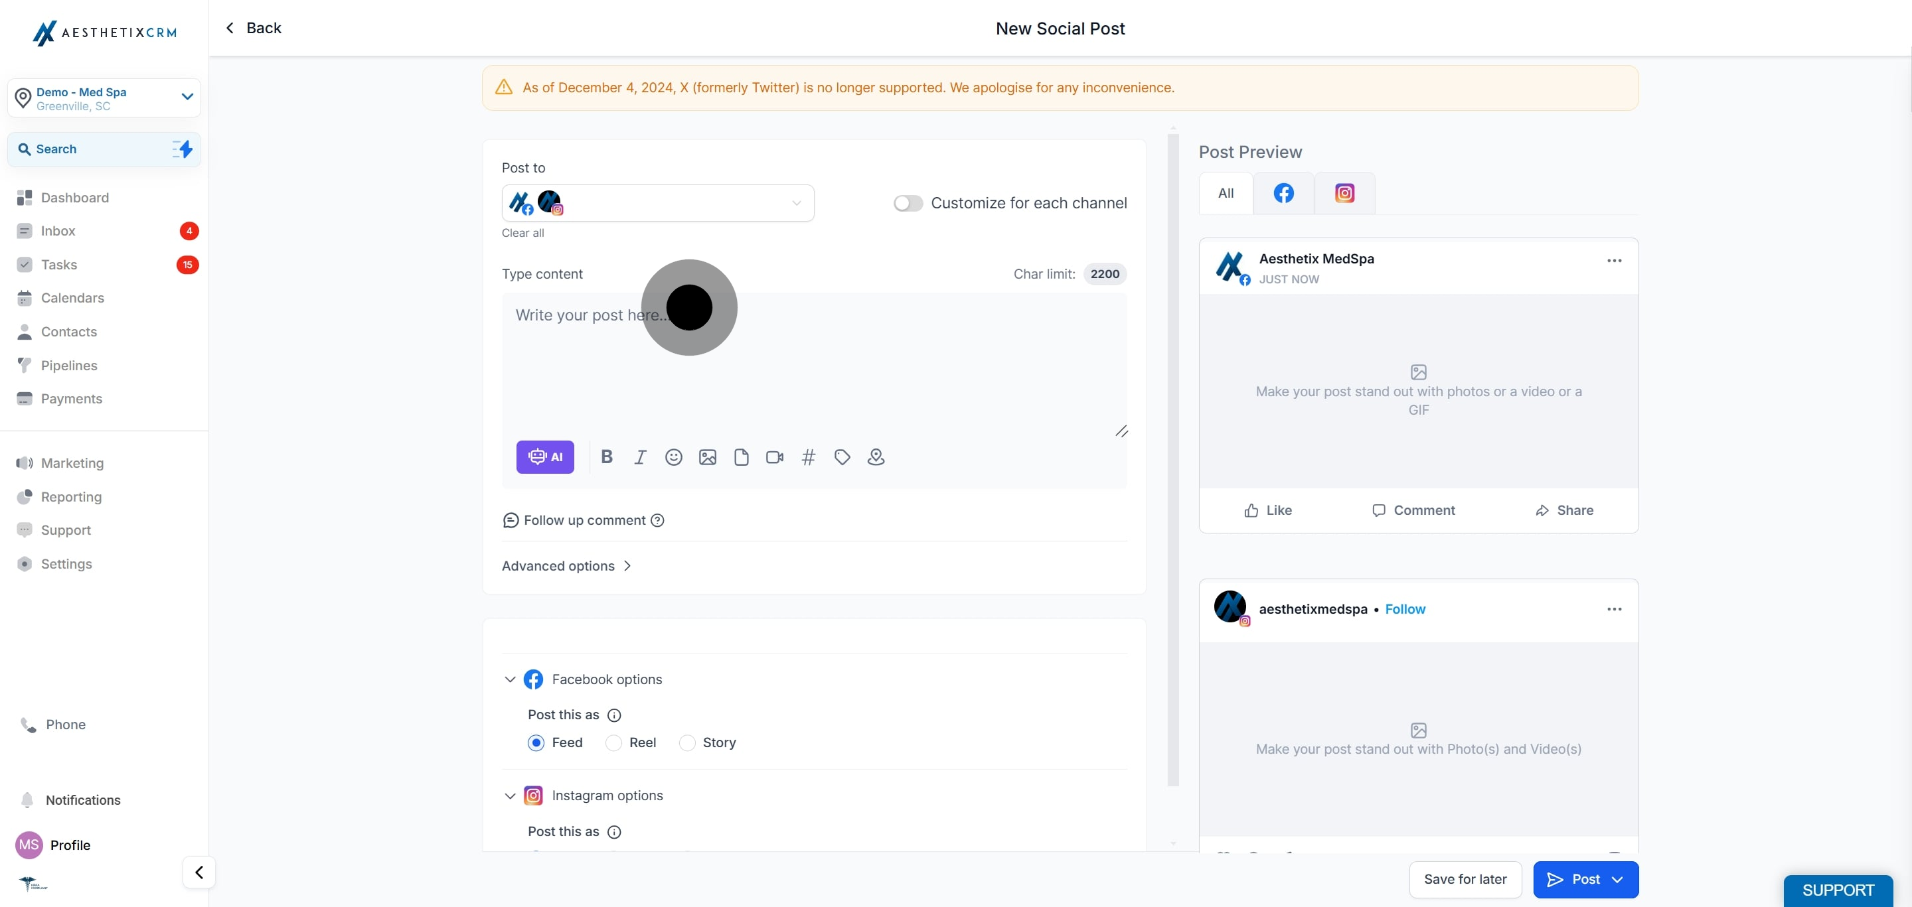This screenshot has height=907, width=1912.
Task: Switch to Facebook preview tab
Action: click(1283, 194)
